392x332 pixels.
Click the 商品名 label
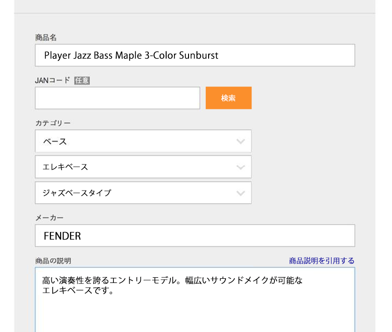click(46, 37)
